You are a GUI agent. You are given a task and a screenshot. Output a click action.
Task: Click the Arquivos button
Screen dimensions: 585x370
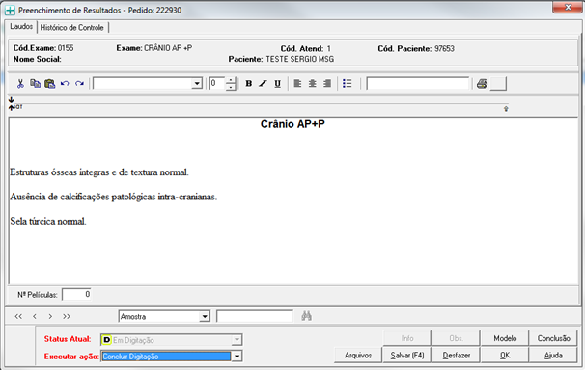358,356
